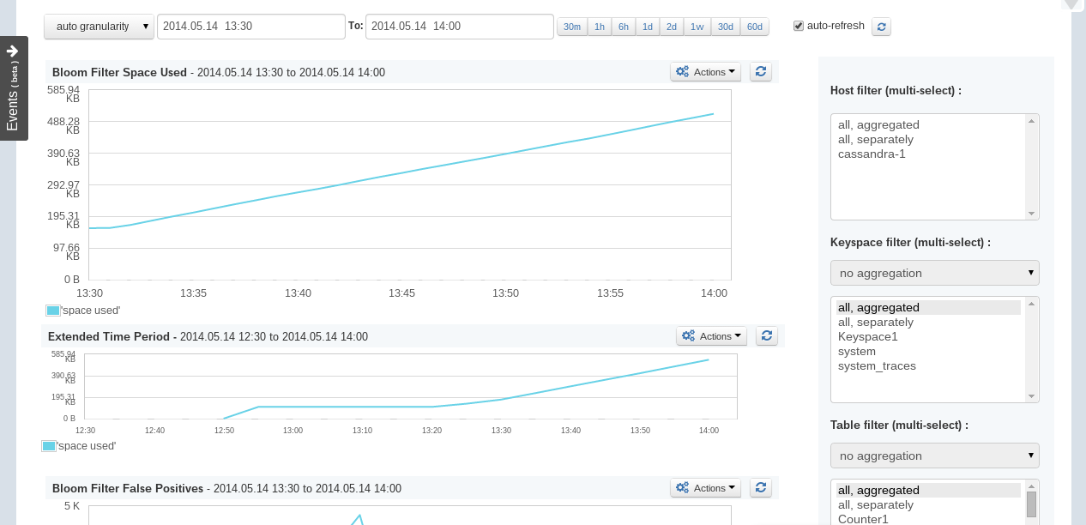Click the refresh icon beside auto-refresh

882,27
